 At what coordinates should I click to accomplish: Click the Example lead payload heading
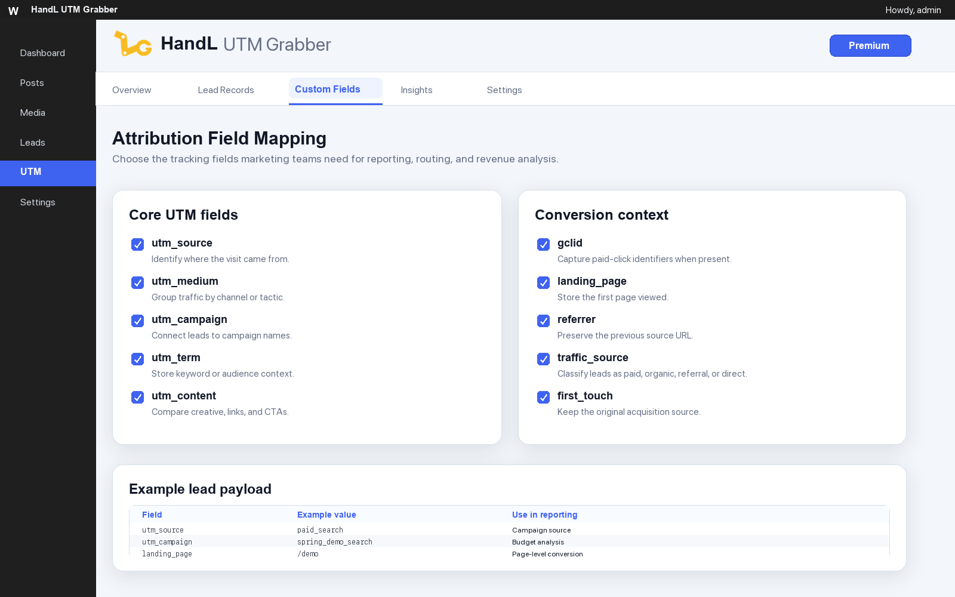pos(200,489)
